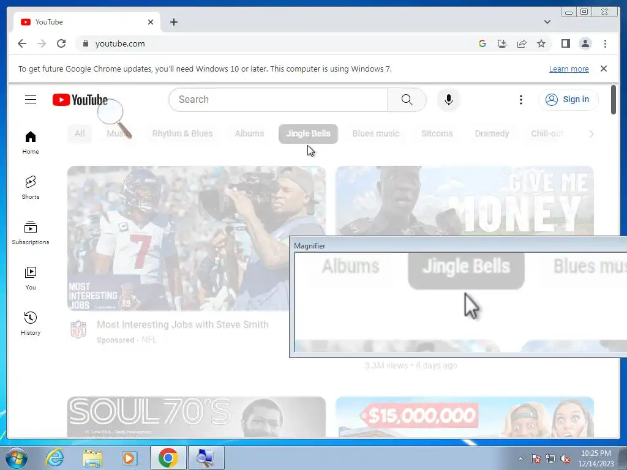Click Most Interesting Jobs with Steve Smith title
The width and height of the screenshot is (627, 470).
click(182, 324)
